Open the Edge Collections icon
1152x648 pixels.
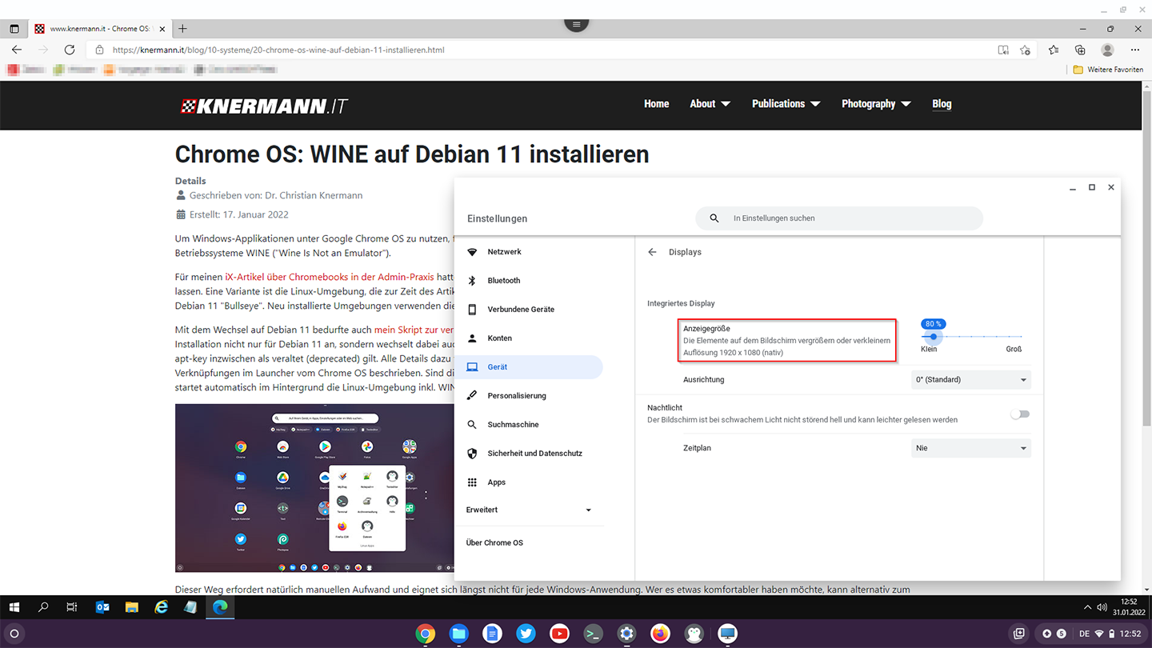[x=1080, y=50]
